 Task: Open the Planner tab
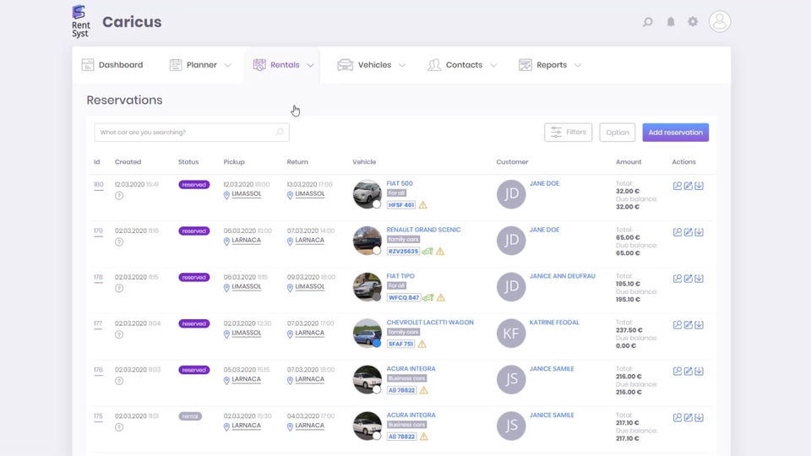[x=201, y=65]
